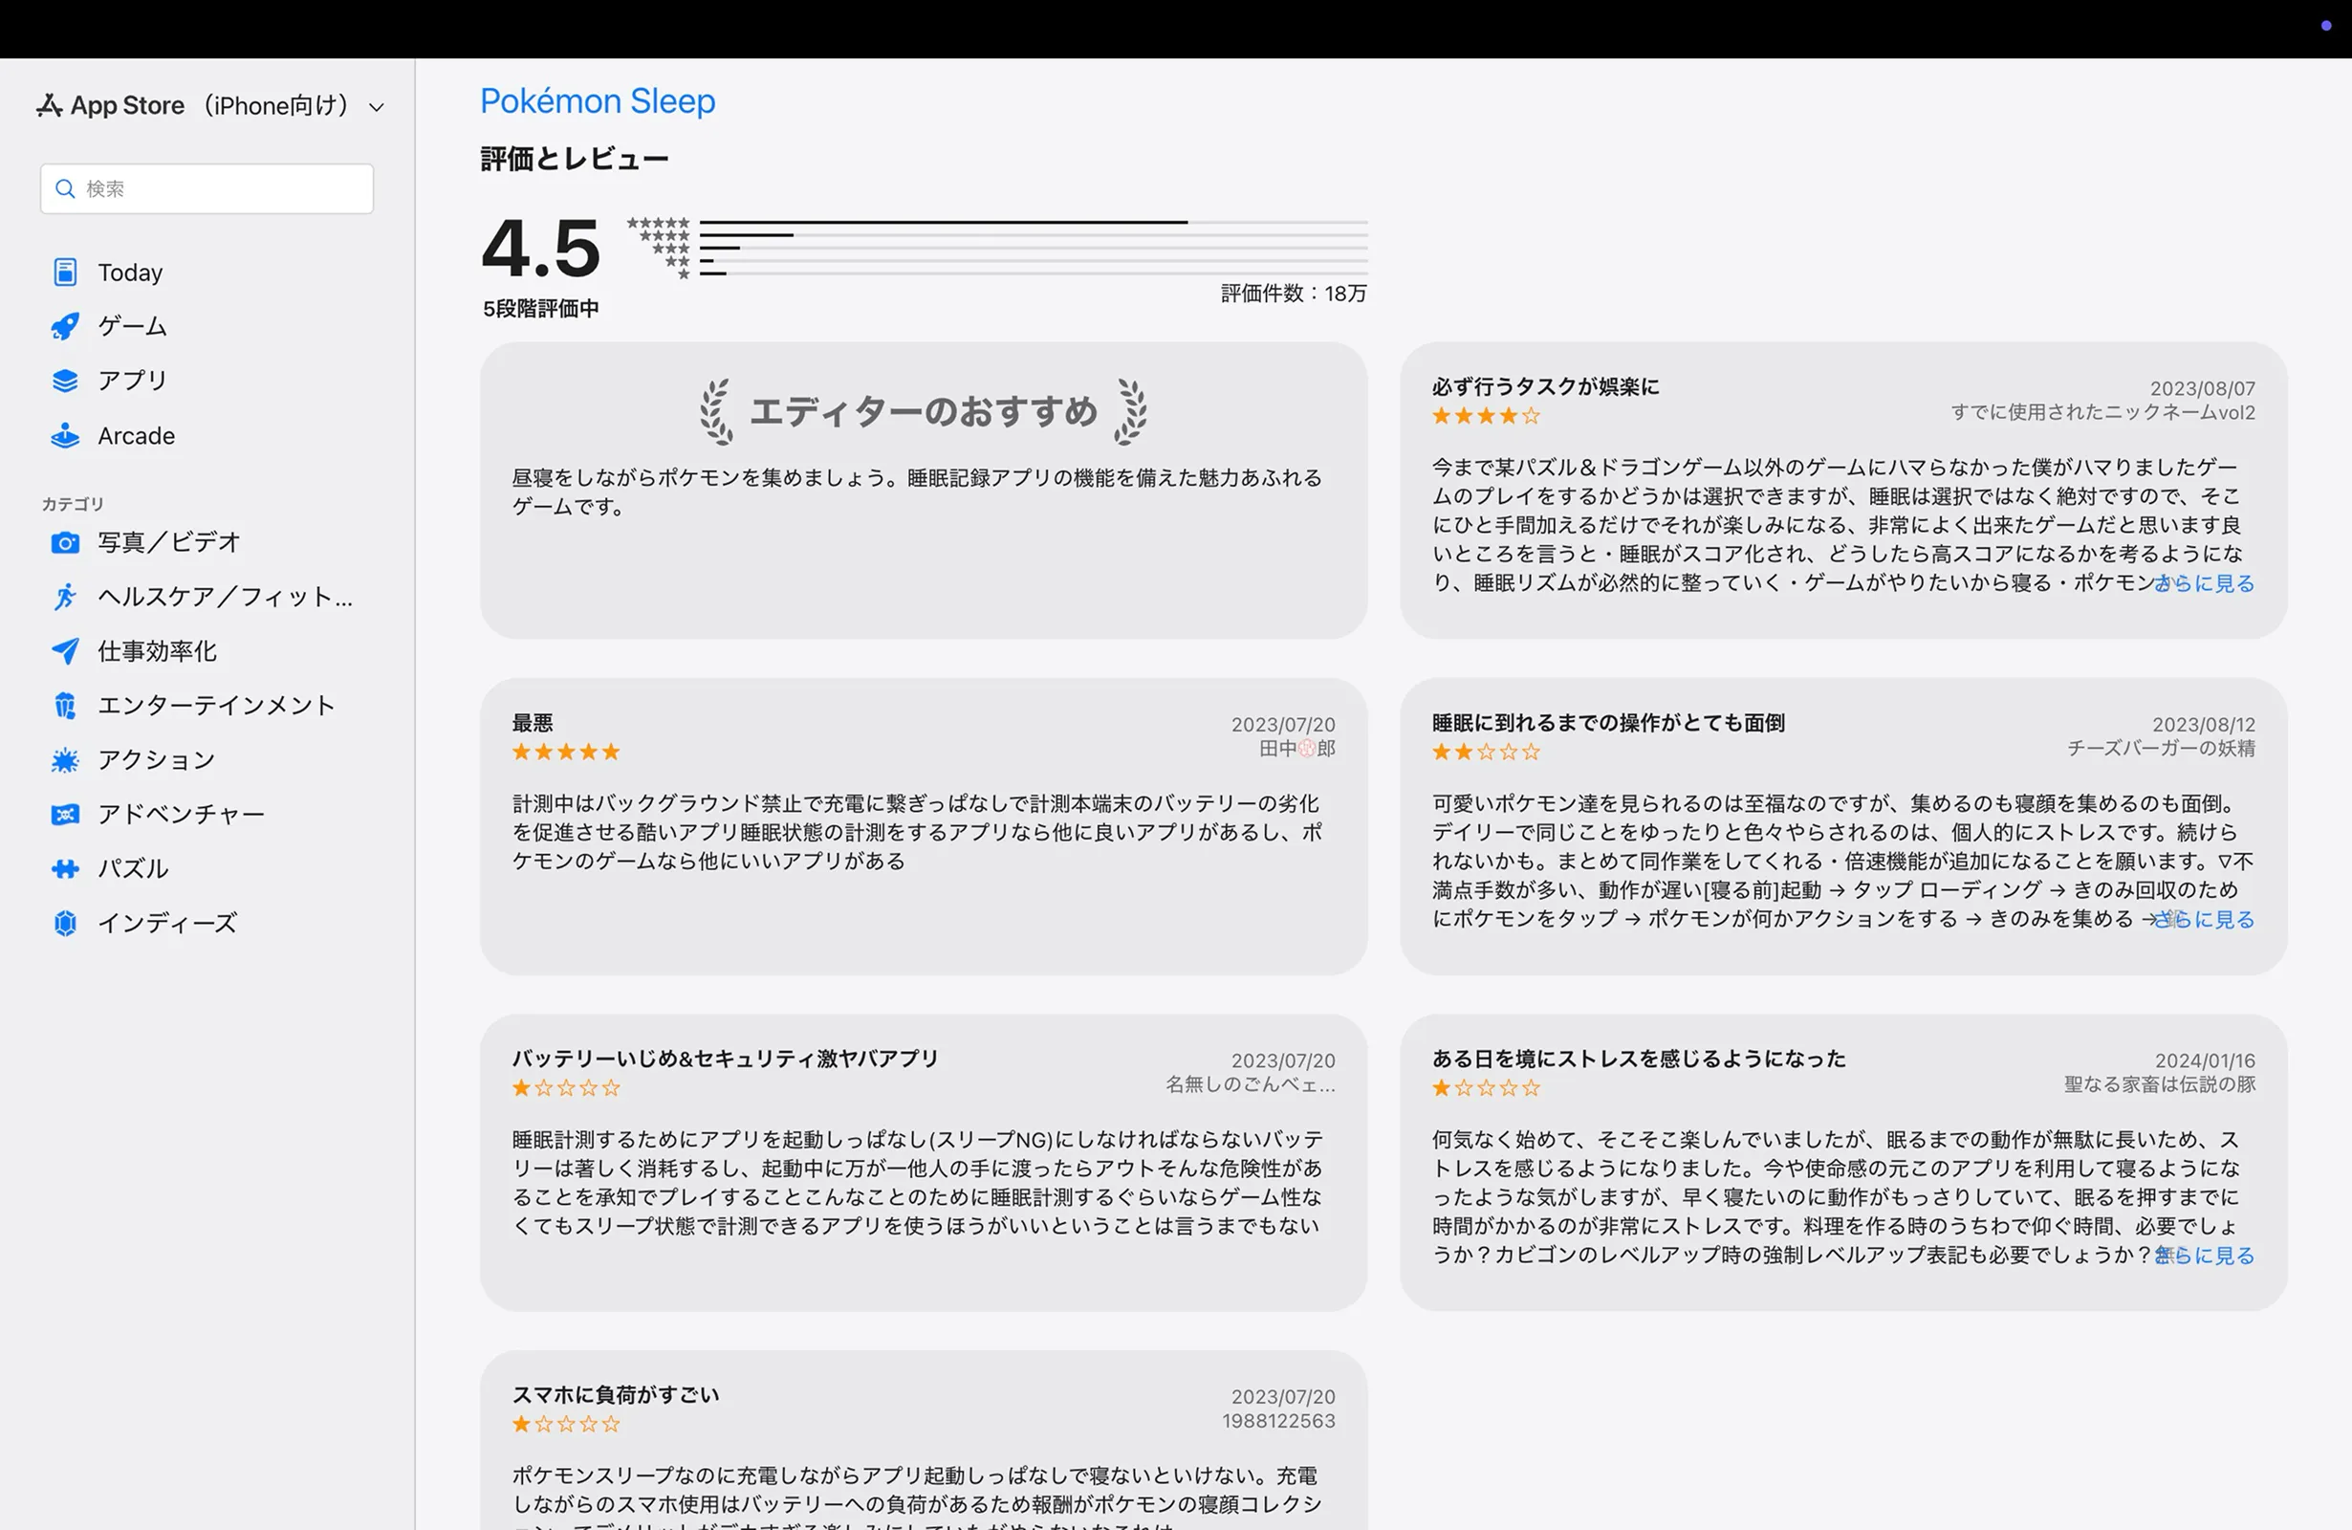Click reviewer name 聖なる家畜は伝説の豚

tap(2159, 1084)
